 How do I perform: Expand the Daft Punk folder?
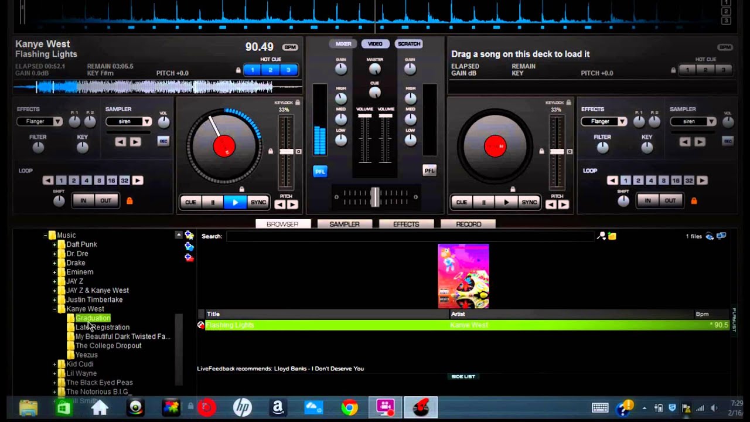pyautogui.click(x=55, y=244)
